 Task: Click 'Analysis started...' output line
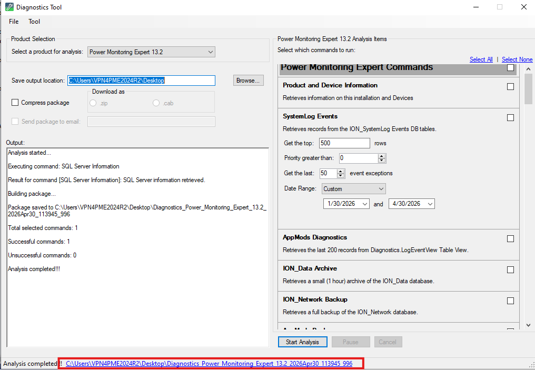click(x=29, y=153)
